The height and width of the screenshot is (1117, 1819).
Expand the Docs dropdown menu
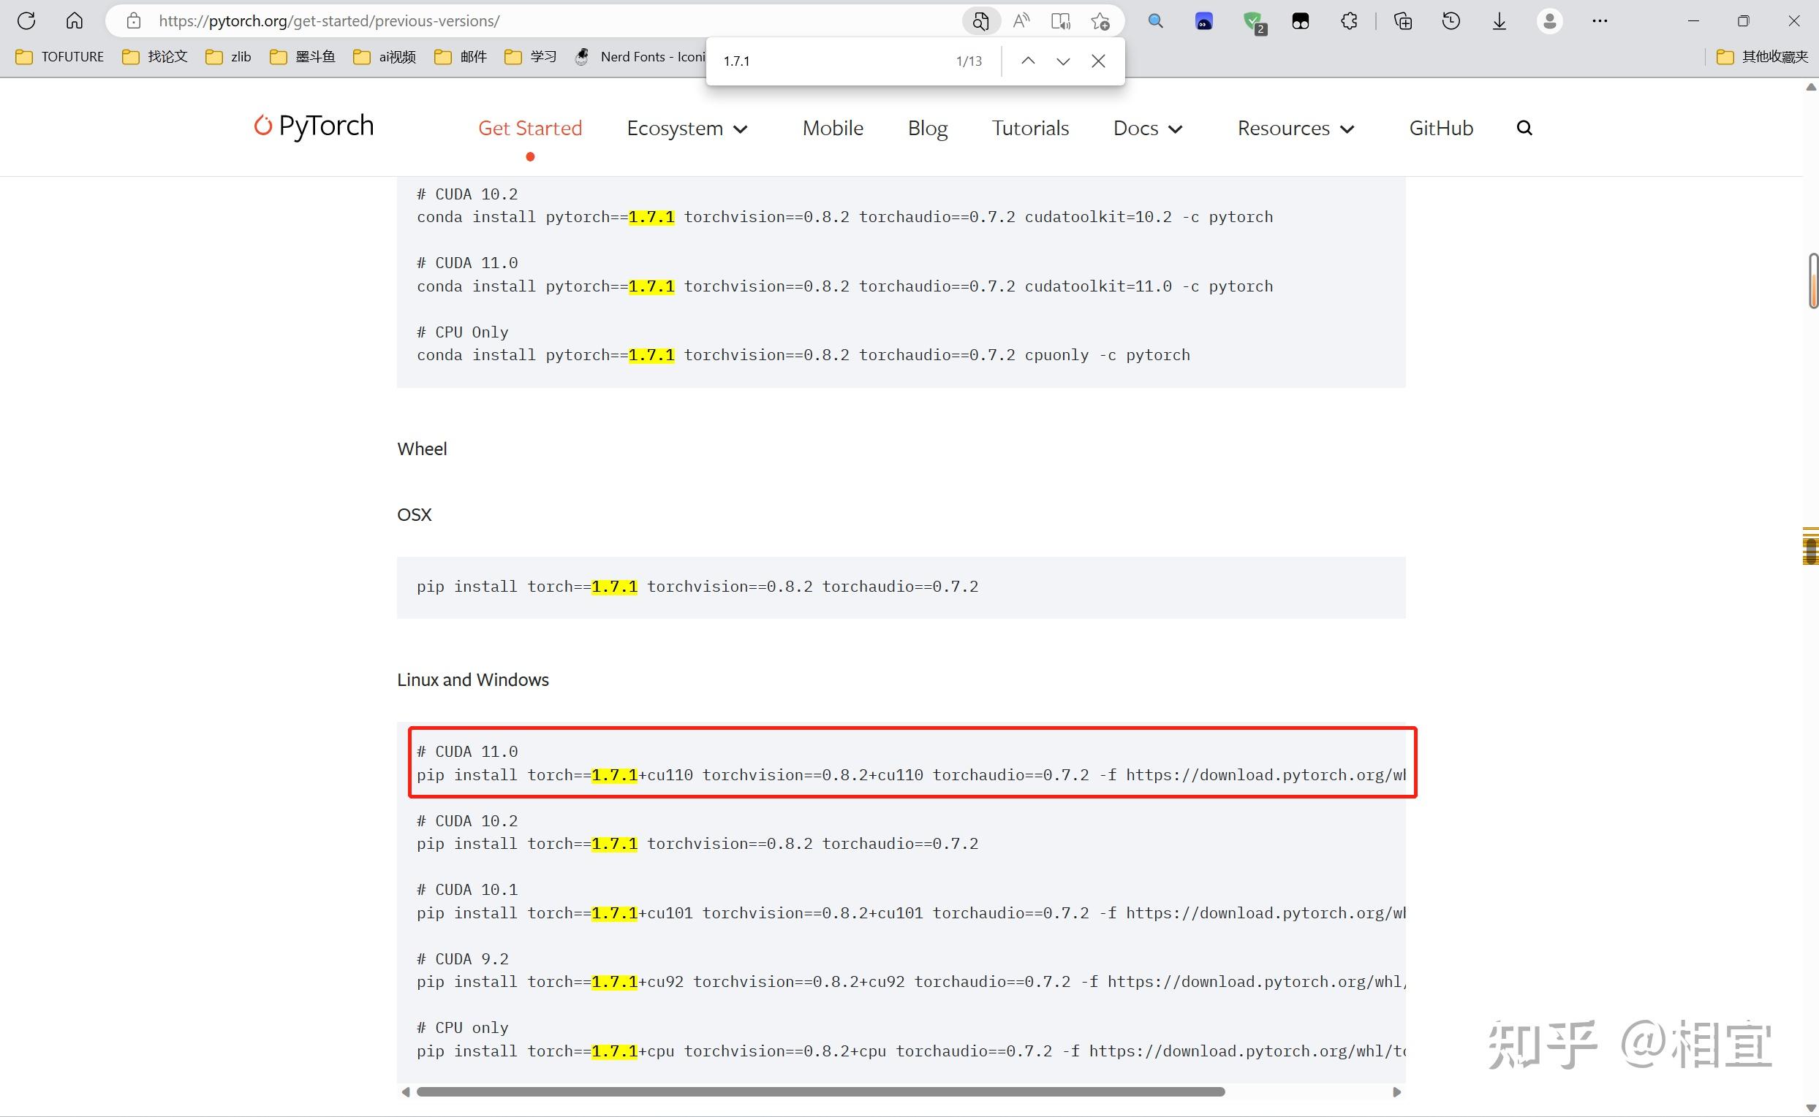(x=1148, y=129)
